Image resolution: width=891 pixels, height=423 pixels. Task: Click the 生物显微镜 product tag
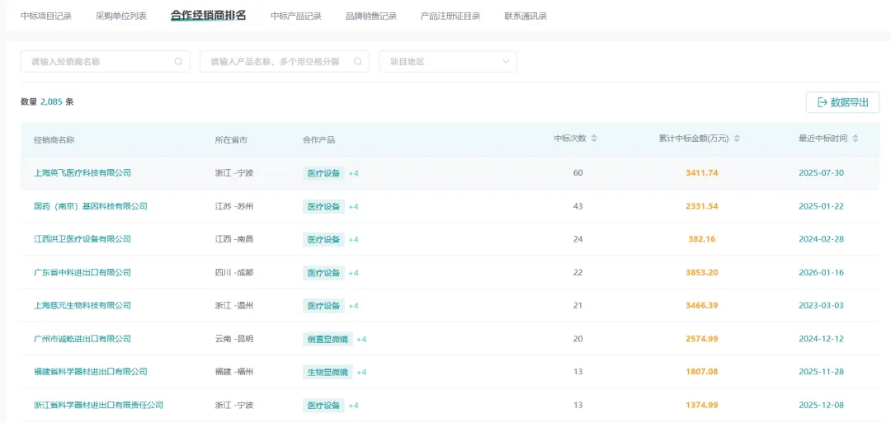(x=328, y=373)
